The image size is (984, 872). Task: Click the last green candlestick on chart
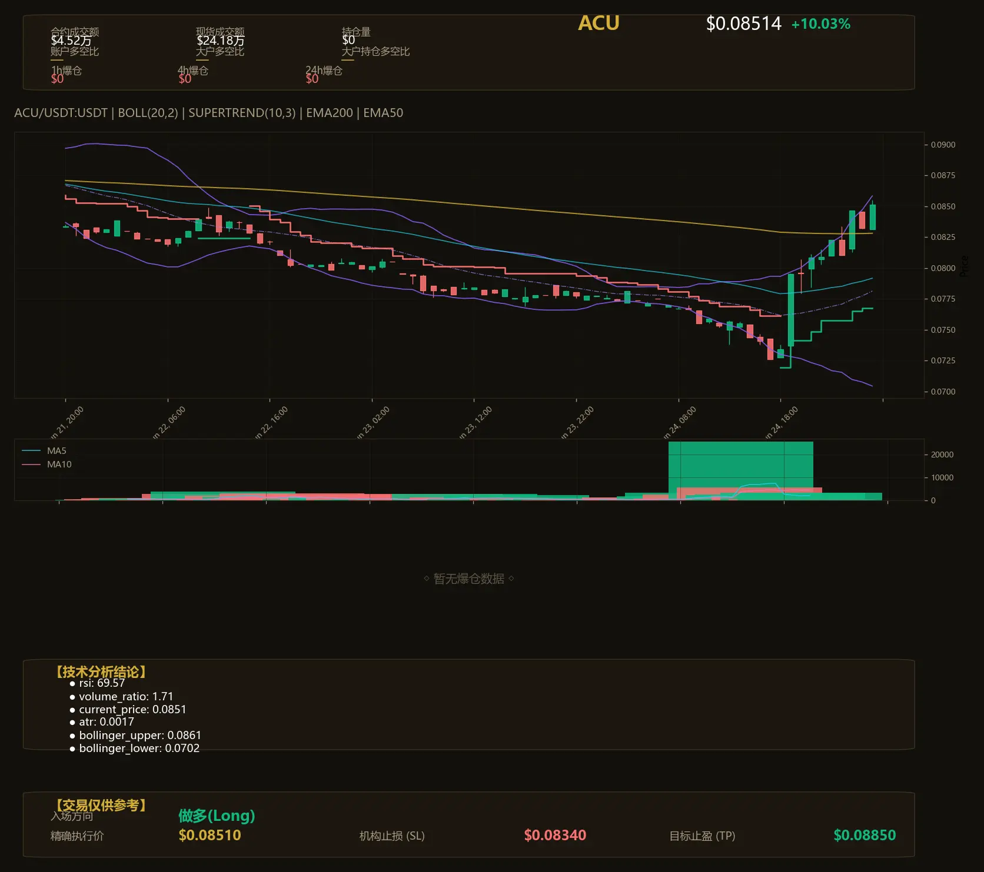(872, 216)
